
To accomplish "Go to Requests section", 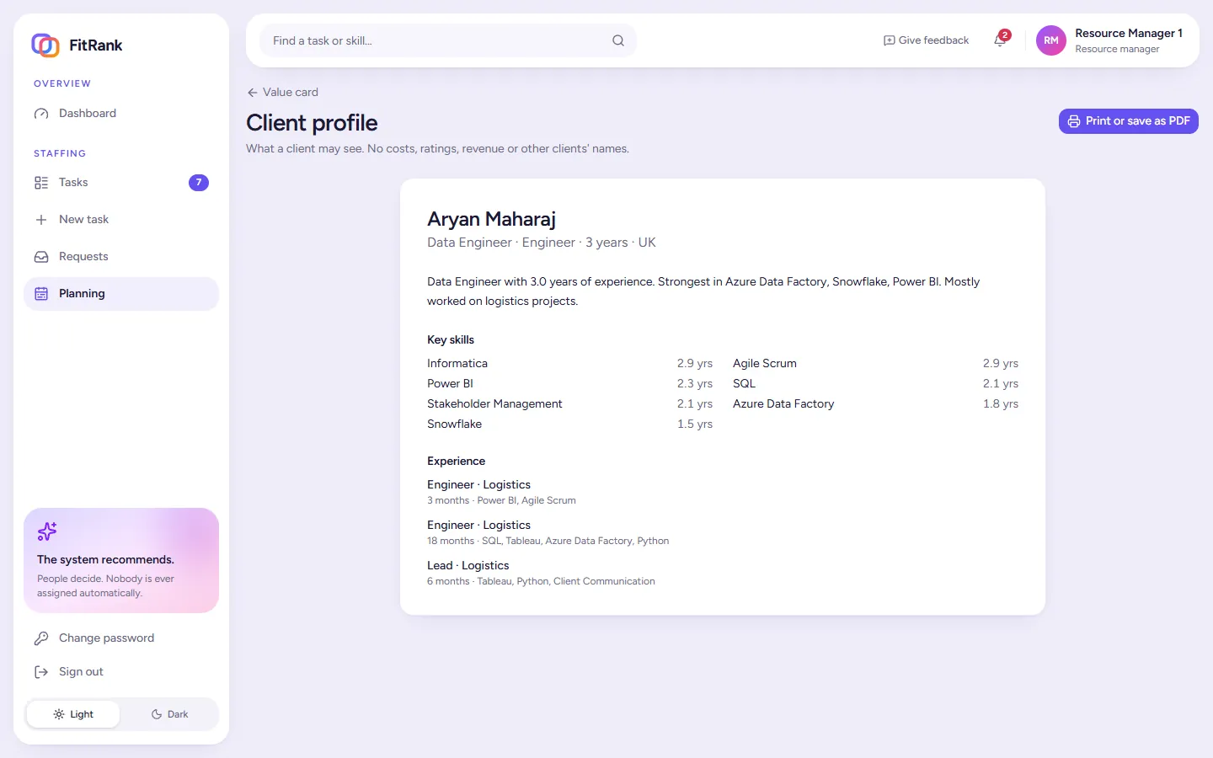I will [x=121, y=257].
